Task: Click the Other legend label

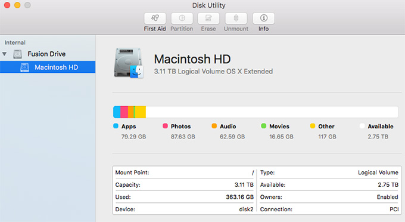Action: [x=326, y=127]
